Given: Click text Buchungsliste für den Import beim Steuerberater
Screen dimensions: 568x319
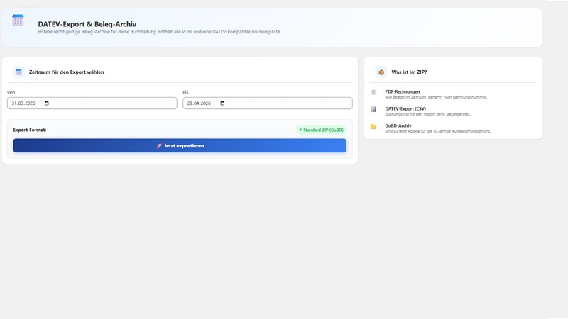Looking at the screenshot, I should (x=427, y=114).
